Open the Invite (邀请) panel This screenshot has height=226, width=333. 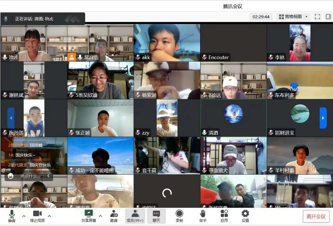114,216
